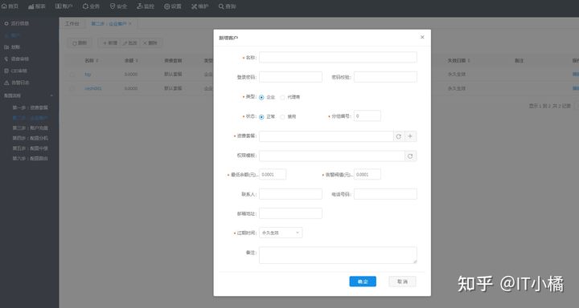Tick the checkbox of the second table row
This screenshot has height=308, width=579.
(72, 88)
